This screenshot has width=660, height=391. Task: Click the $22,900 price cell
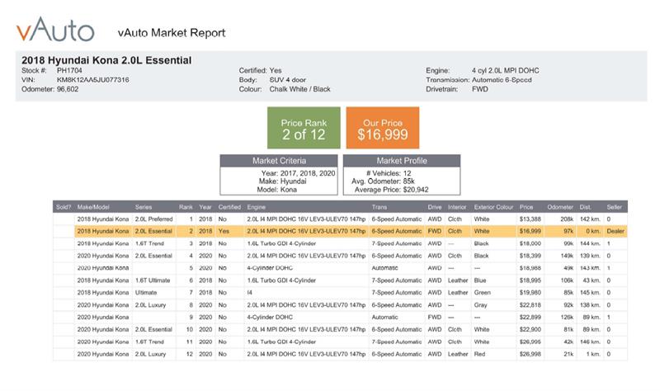530,330
